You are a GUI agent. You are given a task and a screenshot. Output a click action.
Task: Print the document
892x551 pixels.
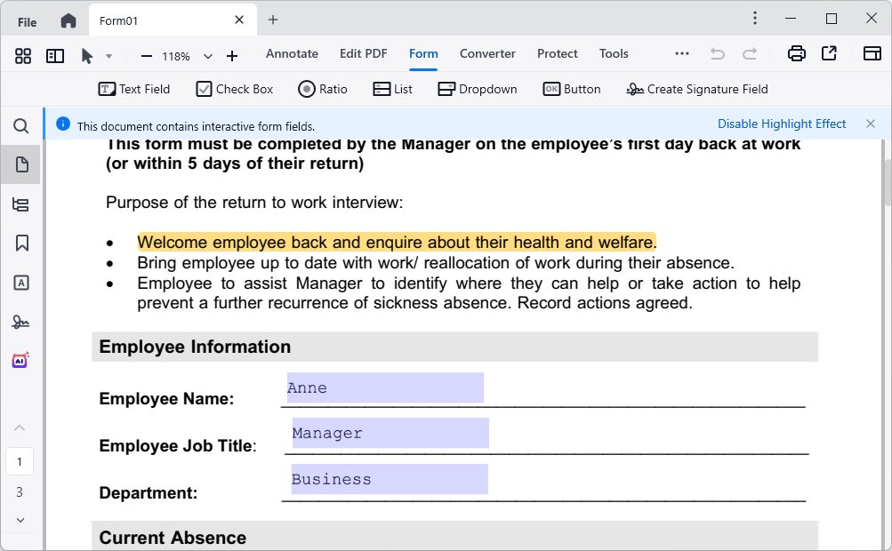795,53
